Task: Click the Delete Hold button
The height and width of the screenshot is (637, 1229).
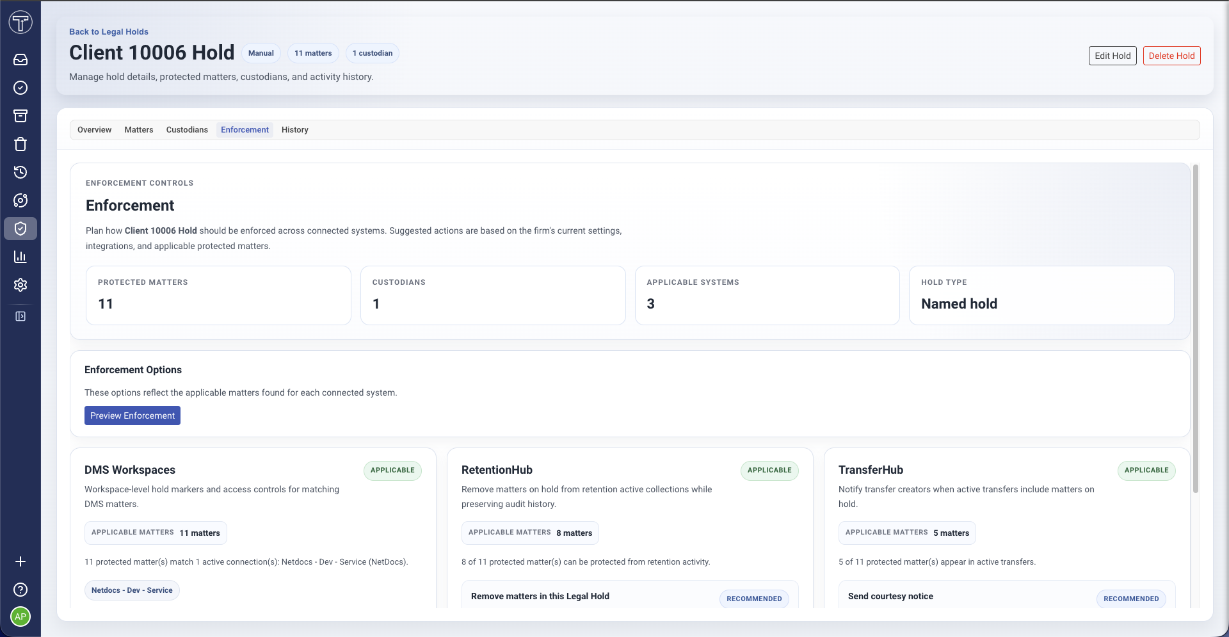Action: click(x=1171, y=56)
